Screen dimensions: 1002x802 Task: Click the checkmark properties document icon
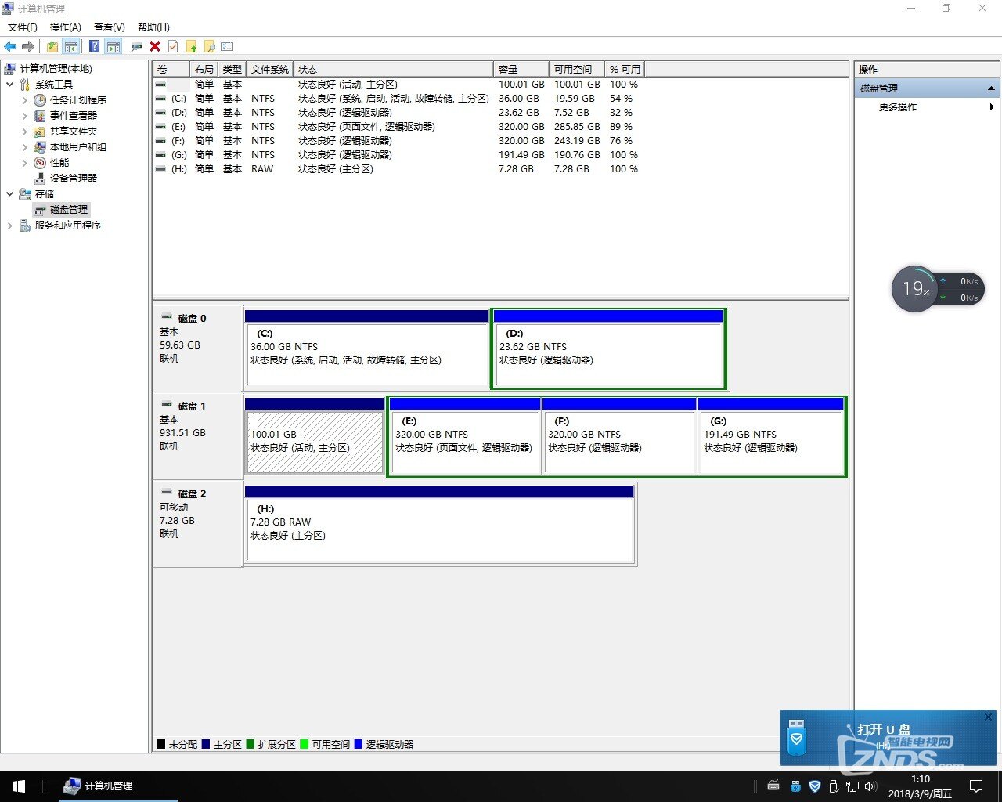pyautogui.click(x=173, y=47)
